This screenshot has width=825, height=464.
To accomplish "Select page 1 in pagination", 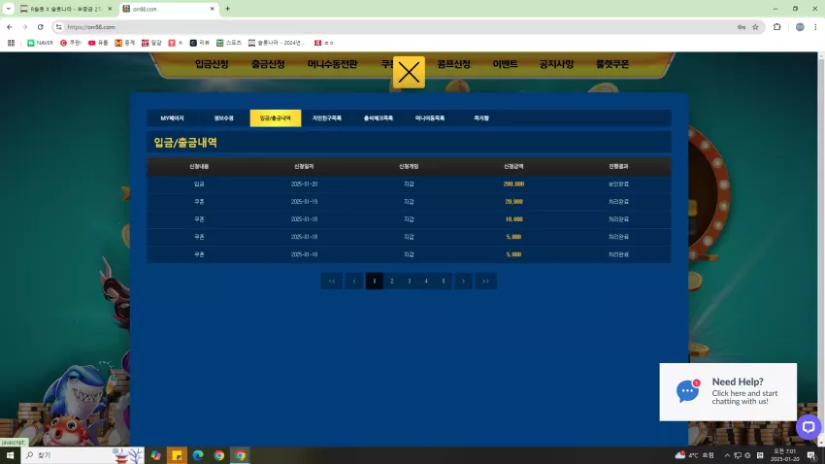I will [x=374, y=281].
